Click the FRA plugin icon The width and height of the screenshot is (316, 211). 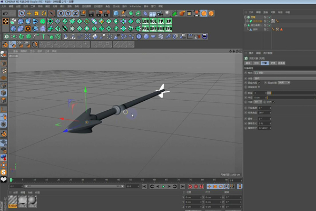[146, 28]
